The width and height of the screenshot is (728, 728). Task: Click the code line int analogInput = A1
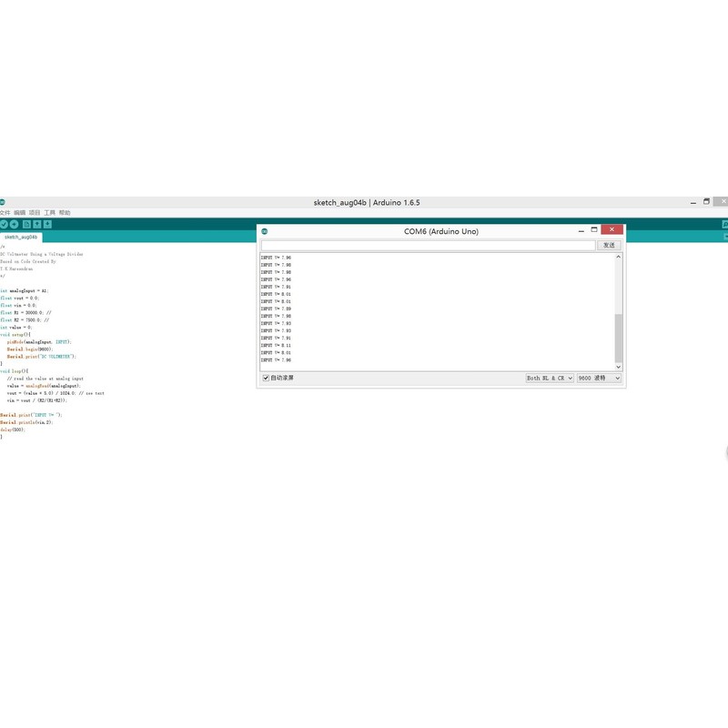tap(25, 290)
